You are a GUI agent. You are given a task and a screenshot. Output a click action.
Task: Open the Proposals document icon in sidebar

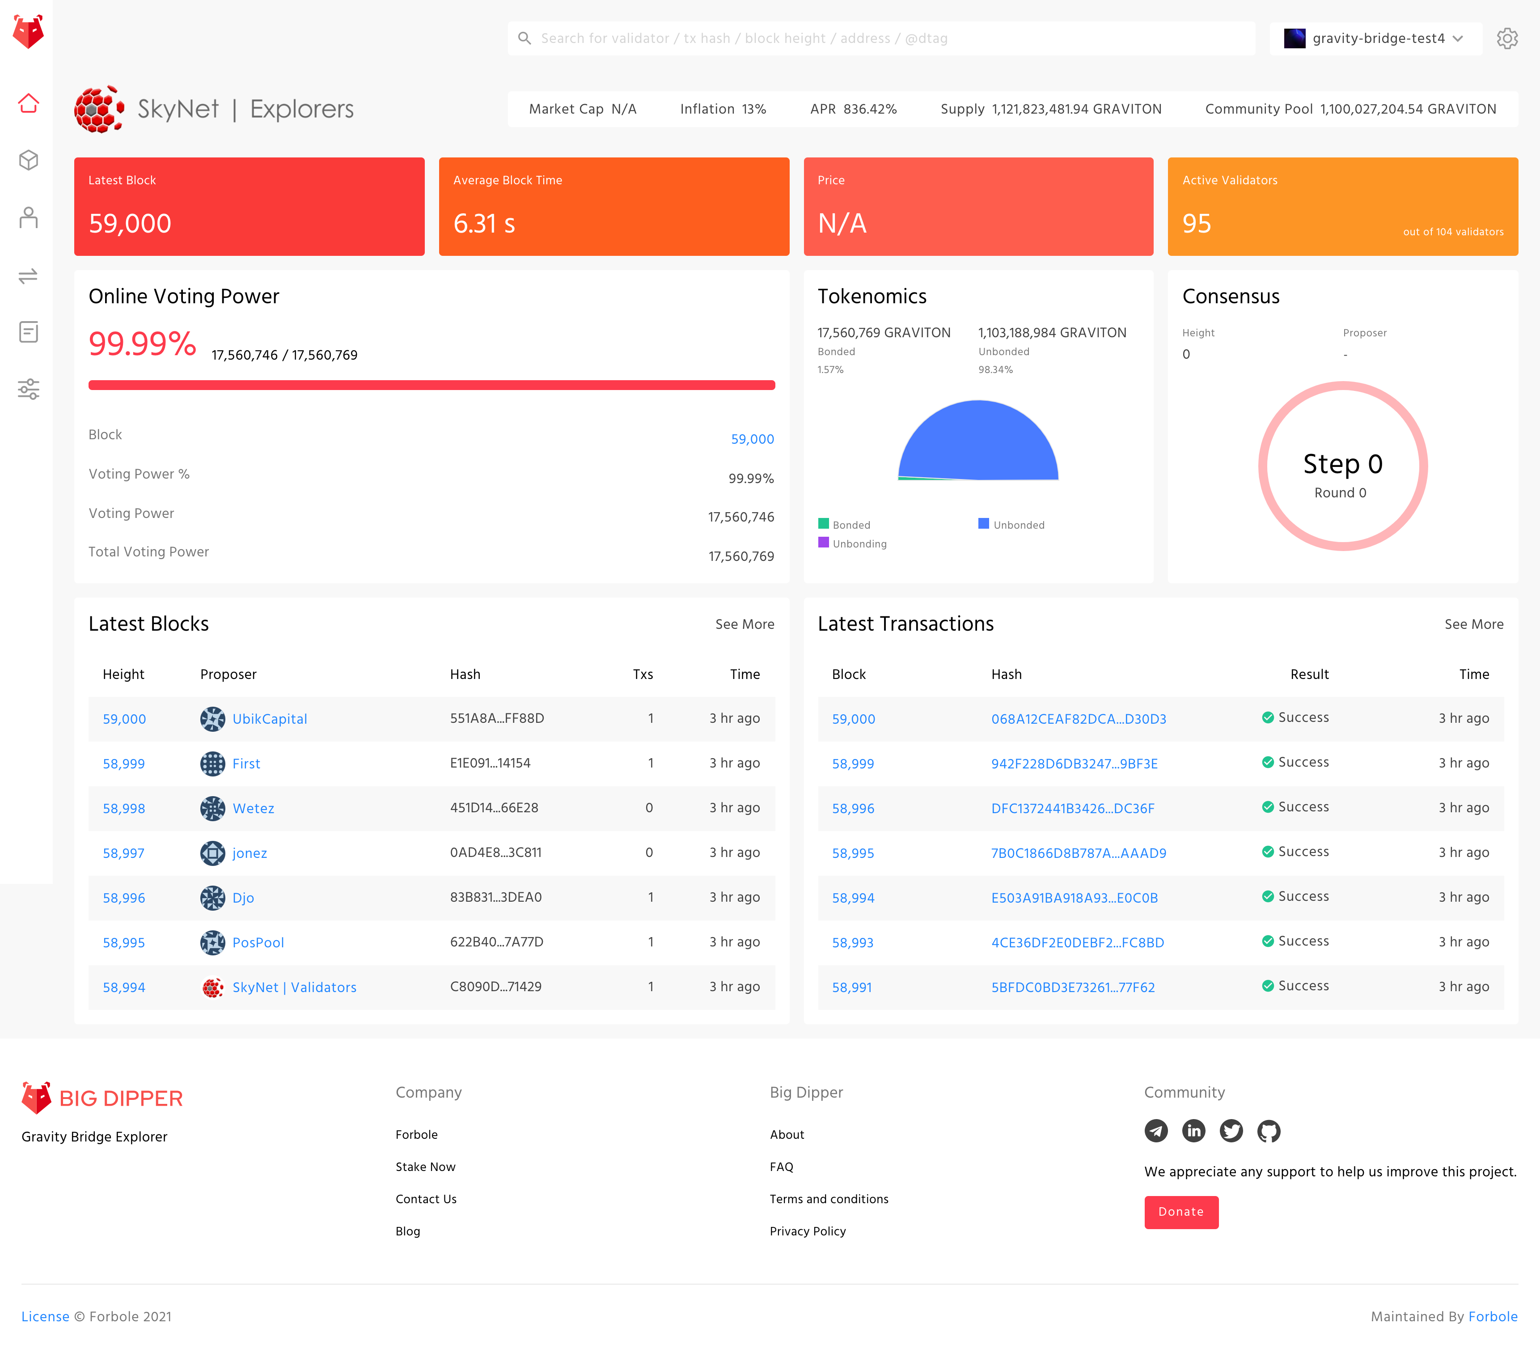point(29,332)
